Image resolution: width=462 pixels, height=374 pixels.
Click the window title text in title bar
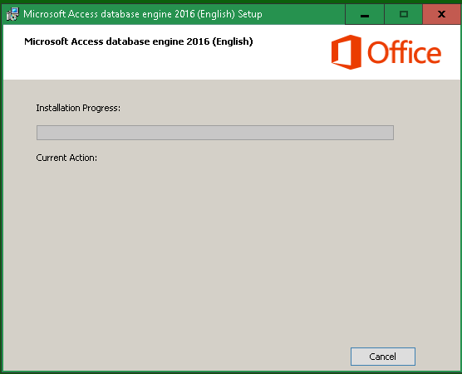[143, 14]
